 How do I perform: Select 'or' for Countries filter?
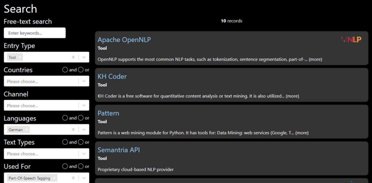(81, 70)
